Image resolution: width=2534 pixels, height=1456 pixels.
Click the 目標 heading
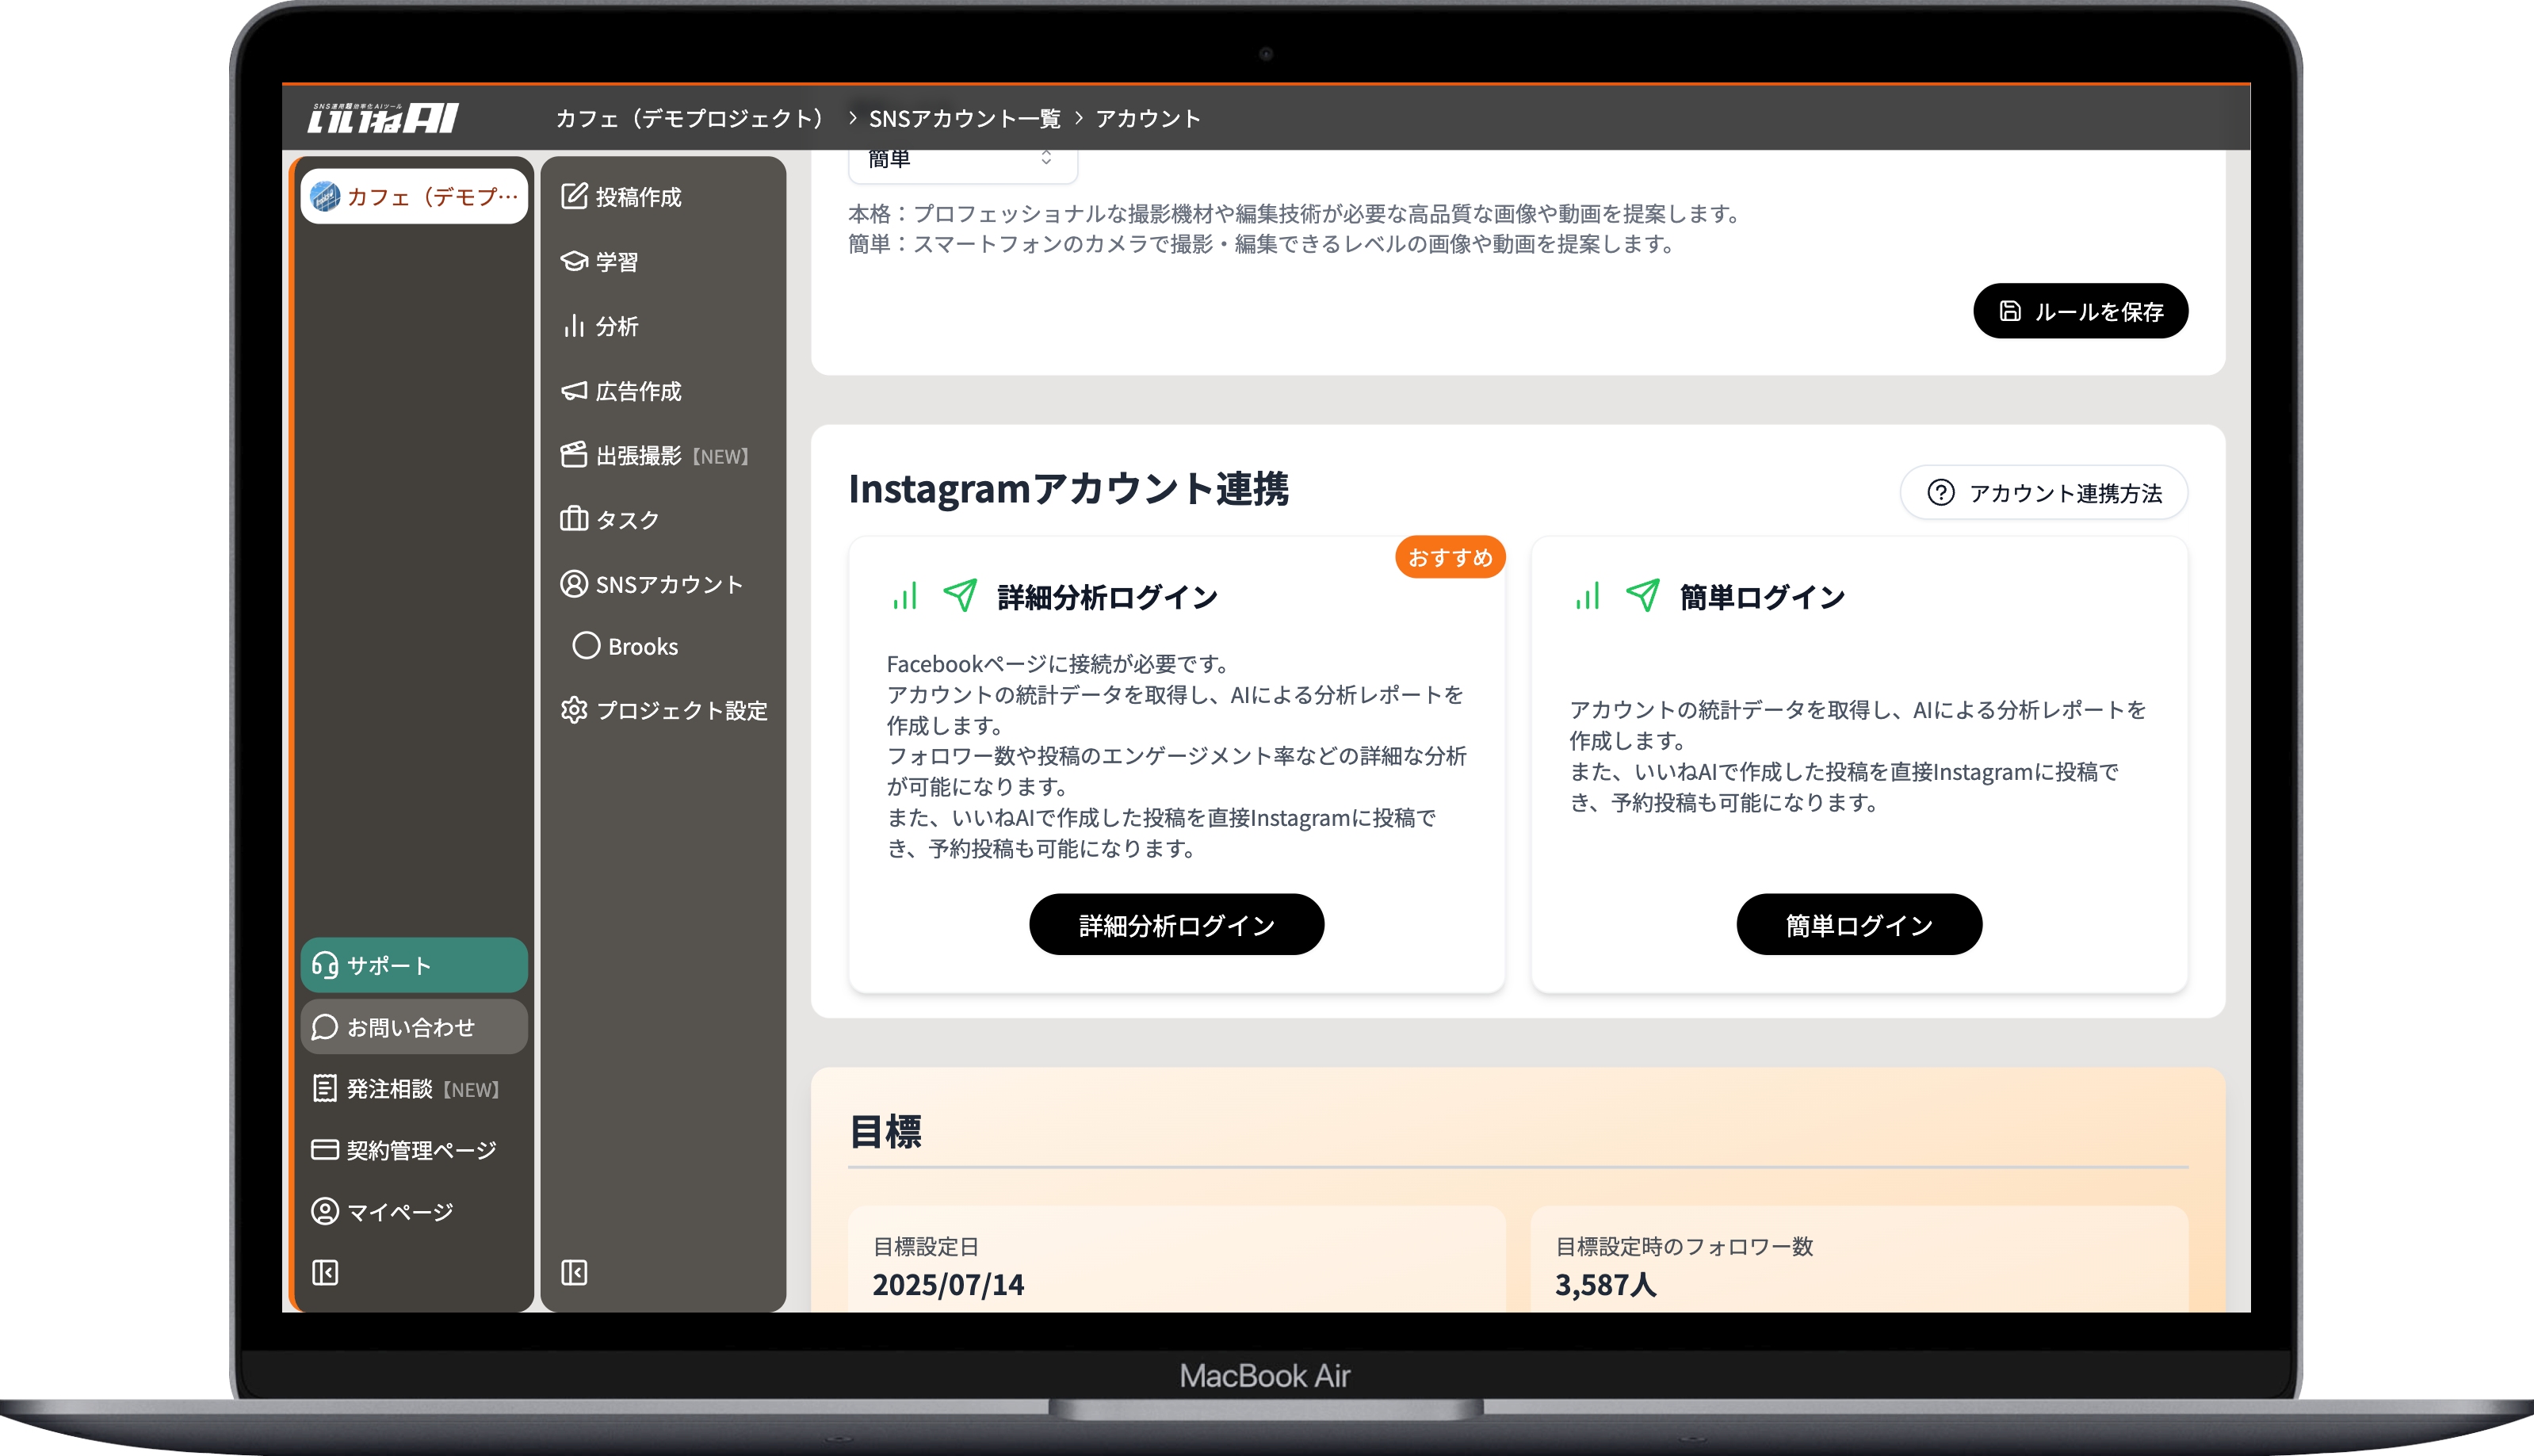[885, 1132]
